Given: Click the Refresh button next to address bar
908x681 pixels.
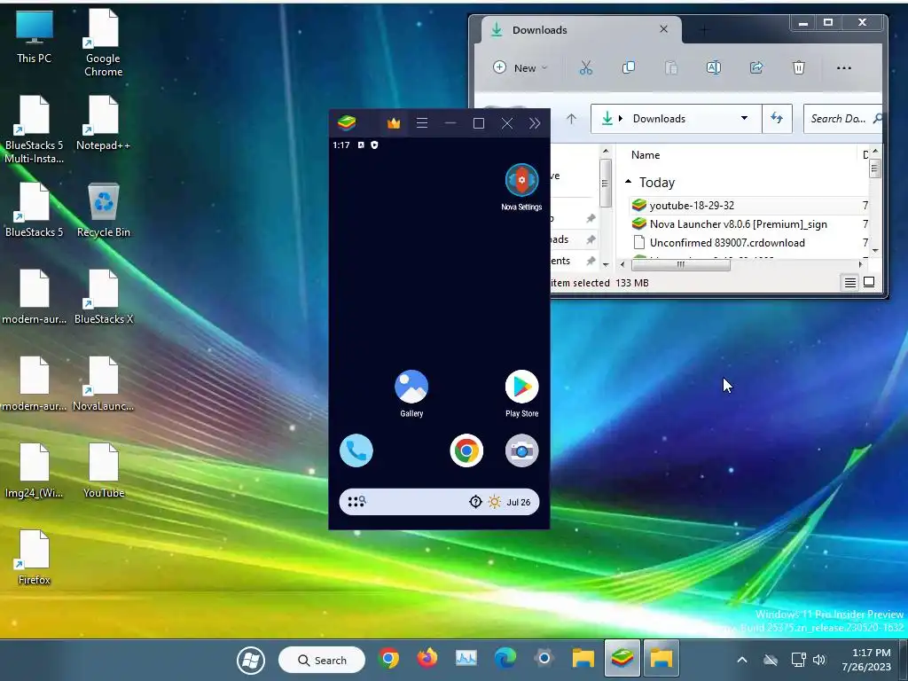Looking at the screenshot, I should click(x=777, y=119).
